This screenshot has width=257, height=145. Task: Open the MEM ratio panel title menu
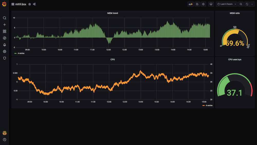pyautogui.click(x=235, y=13)
